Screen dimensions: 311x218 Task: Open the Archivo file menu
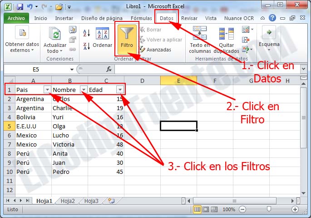16,18
